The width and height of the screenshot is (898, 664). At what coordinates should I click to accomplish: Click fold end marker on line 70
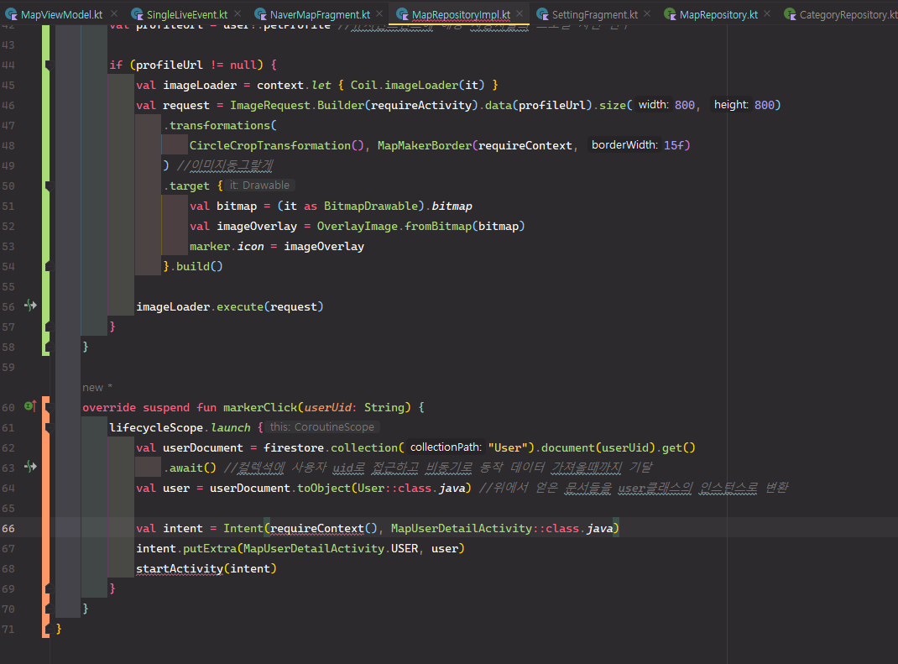click(49, 609)
